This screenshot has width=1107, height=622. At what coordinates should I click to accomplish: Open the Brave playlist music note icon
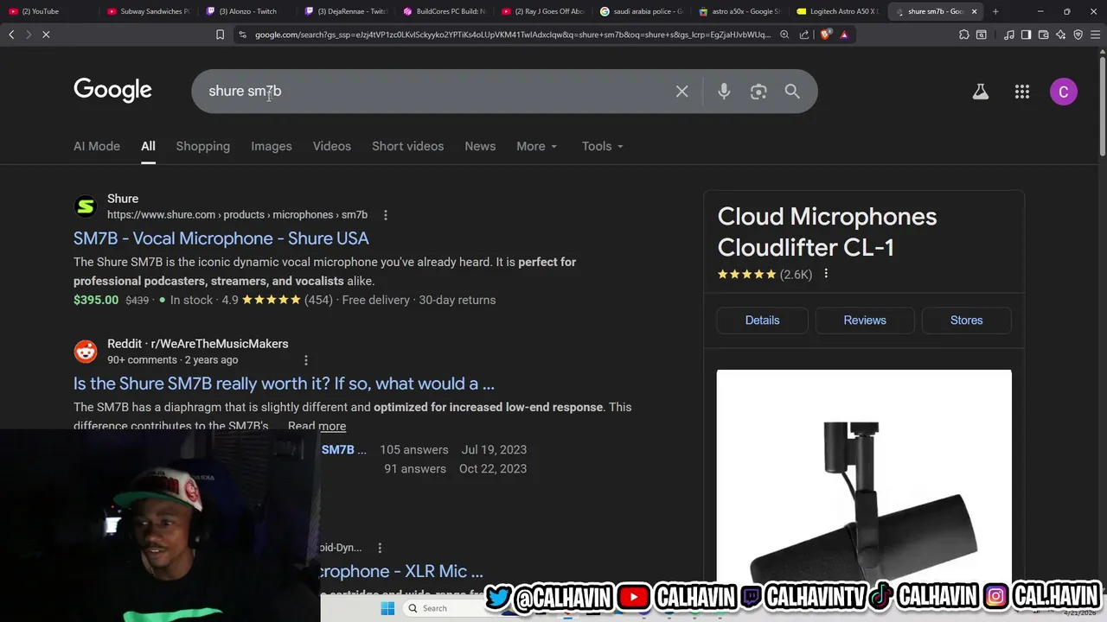pos(1009,35)
